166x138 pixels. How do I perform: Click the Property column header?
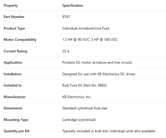tap(10, 6)
